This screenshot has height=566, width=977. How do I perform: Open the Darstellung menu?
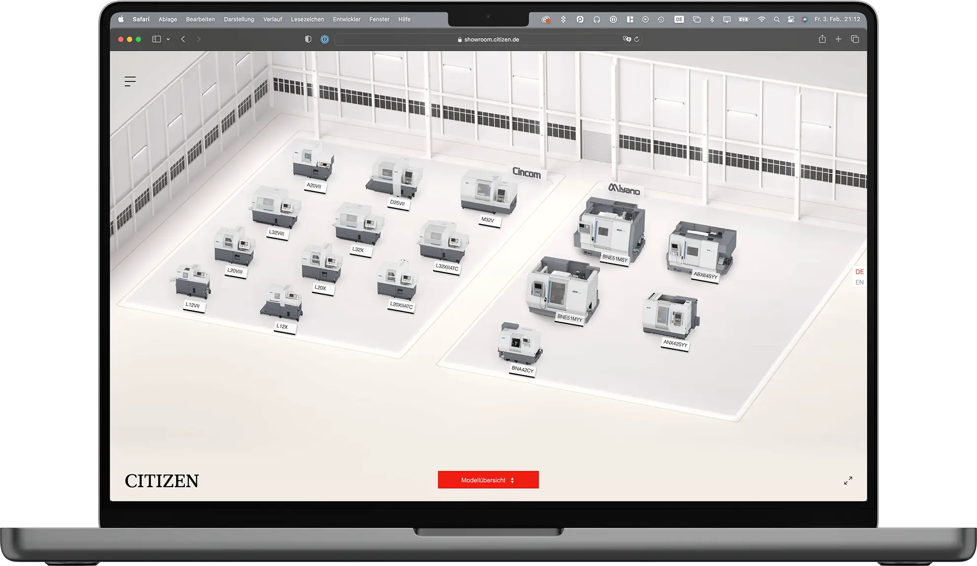pyautogui.click(x=239, y=19)
